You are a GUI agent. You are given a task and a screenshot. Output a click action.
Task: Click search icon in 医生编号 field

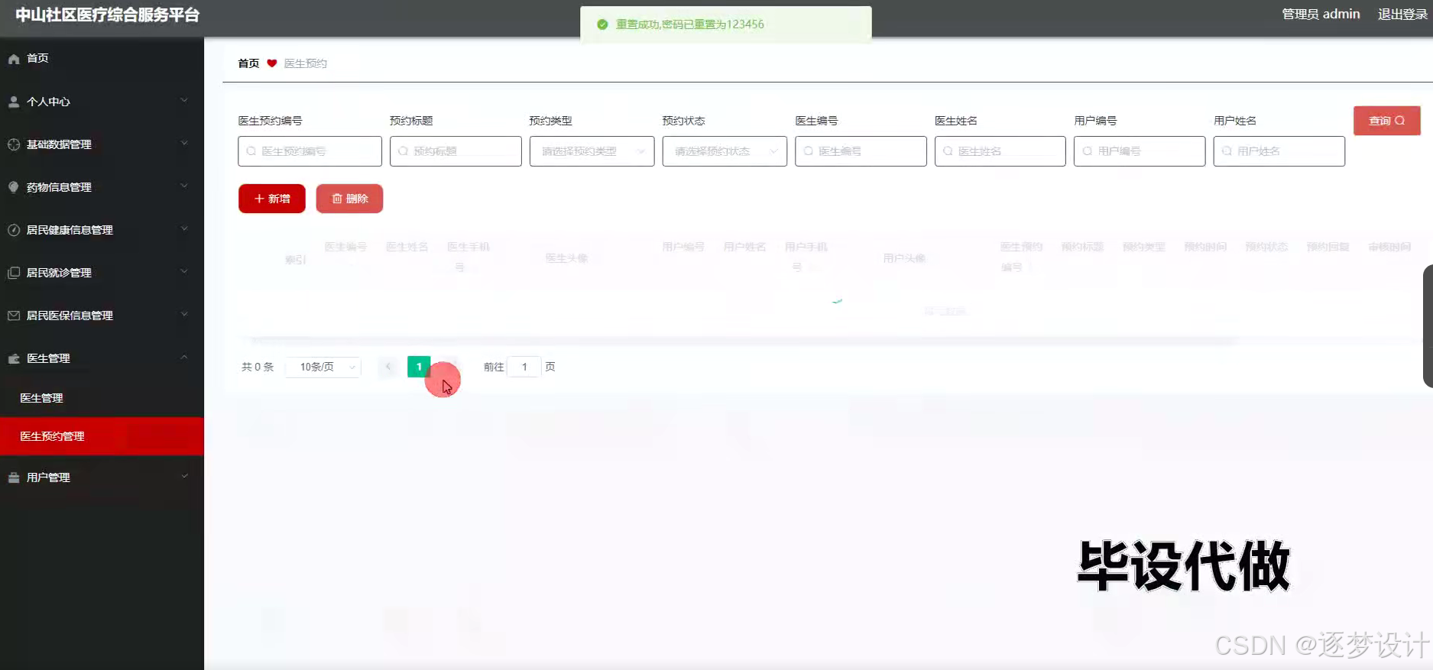click(x=808, y=151)
